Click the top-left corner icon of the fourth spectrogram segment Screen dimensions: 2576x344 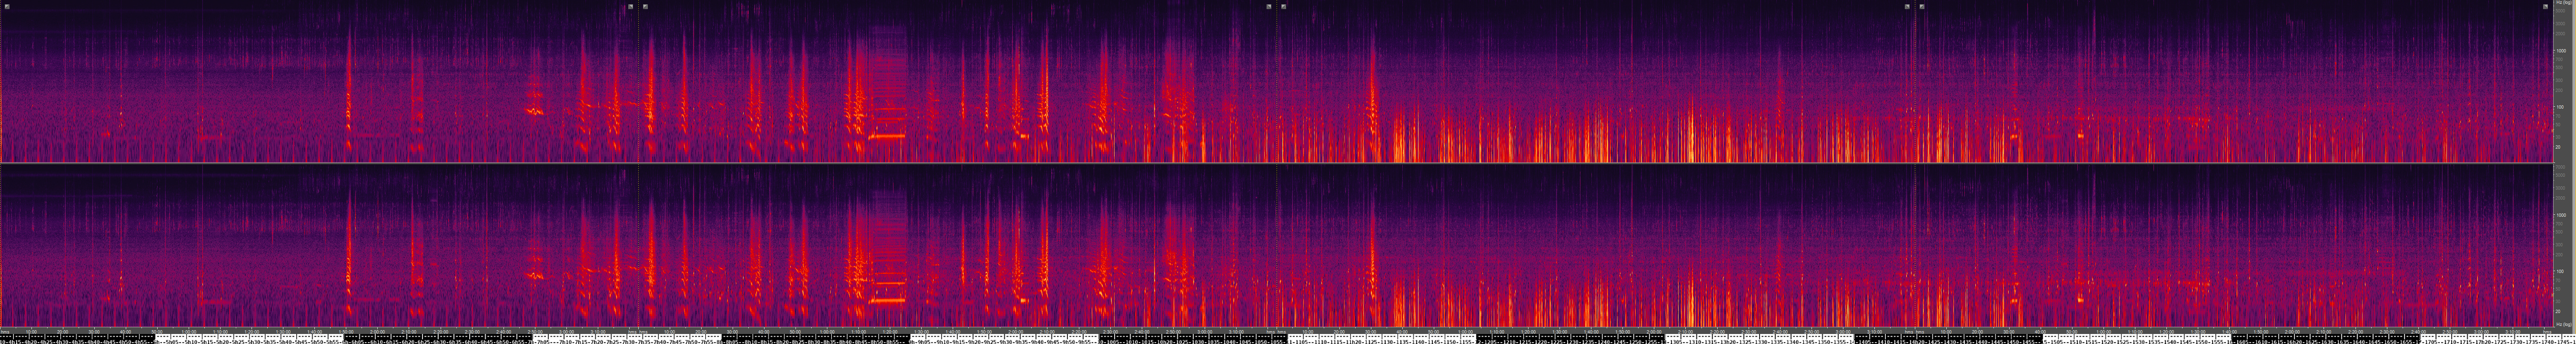[1922, 7]
